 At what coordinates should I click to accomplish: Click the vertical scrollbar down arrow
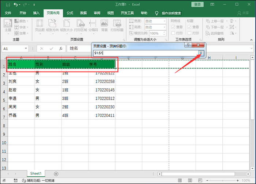252,169
